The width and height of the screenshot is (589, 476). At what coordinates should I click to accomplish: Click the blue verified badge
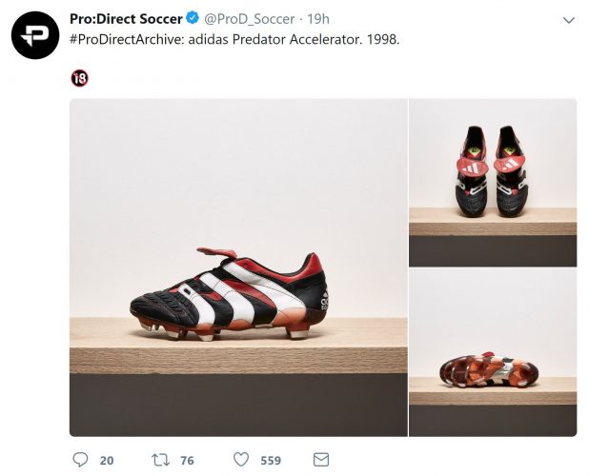coord(193,19)
